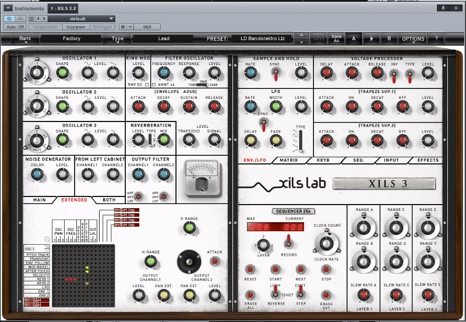Open the Type dropdown menu

[118, 39]
